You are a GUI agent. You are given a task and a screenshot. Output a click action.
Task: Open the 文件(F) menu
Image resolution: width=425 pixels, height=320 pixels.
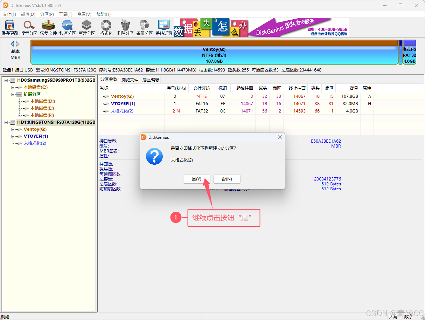pos(9,14)
